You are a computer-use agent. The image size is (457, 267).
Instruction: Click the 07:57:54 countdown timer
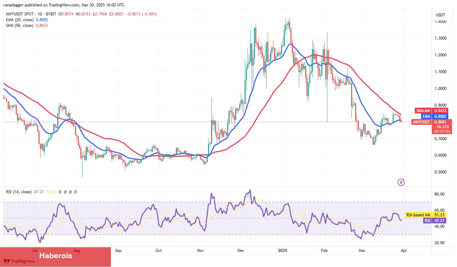click(442, 131)
